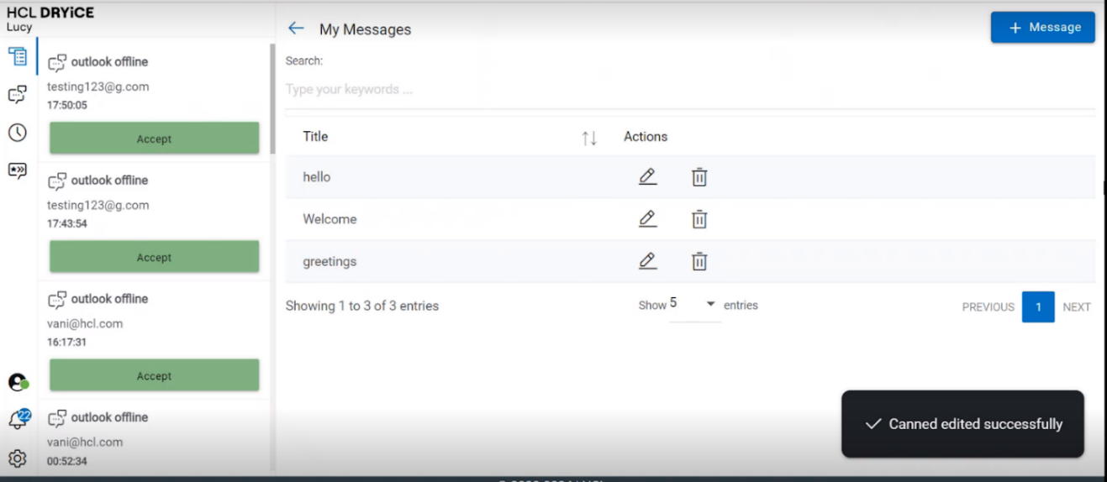
Task: Focus the Type your keywords search field
Action: pos(689,90)
